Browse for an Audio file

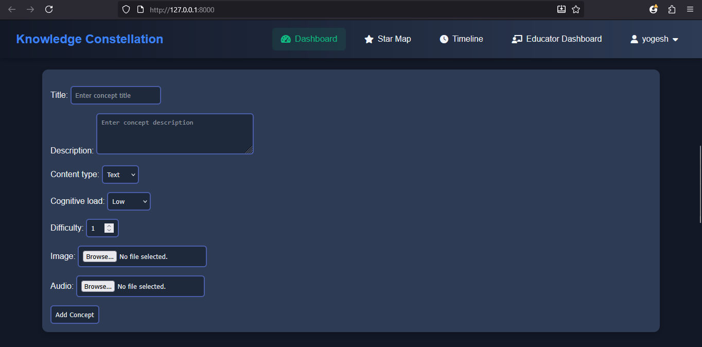click(x=98, y=286)
